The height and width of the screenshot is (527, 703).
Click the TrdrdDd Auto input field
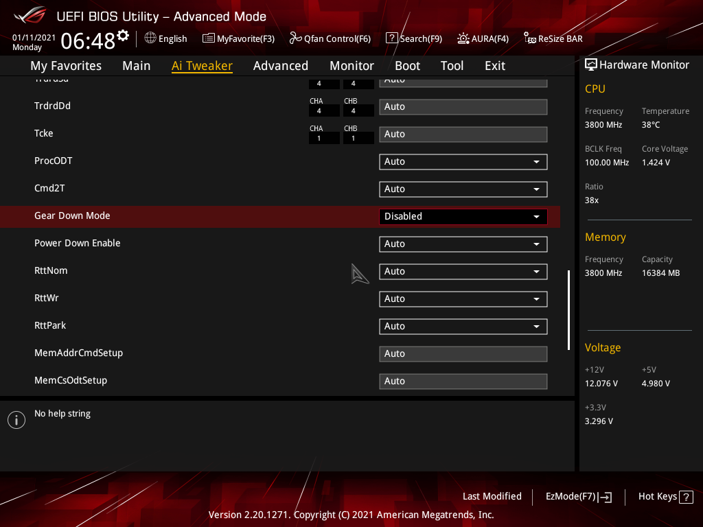(x=463, y=107)
